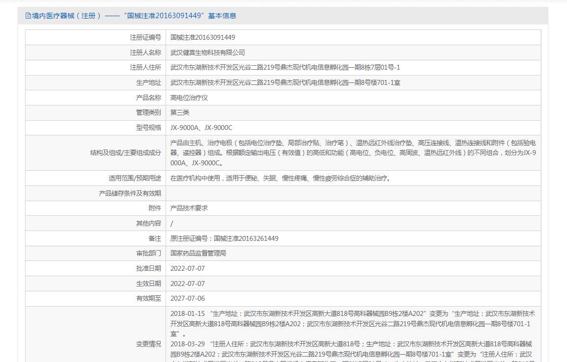The height and width of the screenshot is (362, 567).
Task: Click management category value 第三类
Action: click(x=180, y=113)
